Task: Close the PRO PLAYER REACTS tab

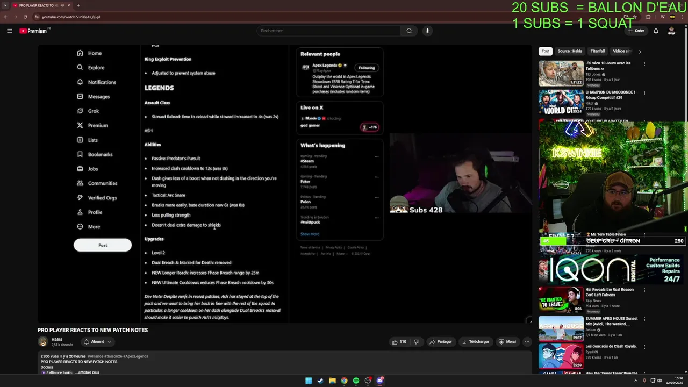Action: tap(70, 5)
